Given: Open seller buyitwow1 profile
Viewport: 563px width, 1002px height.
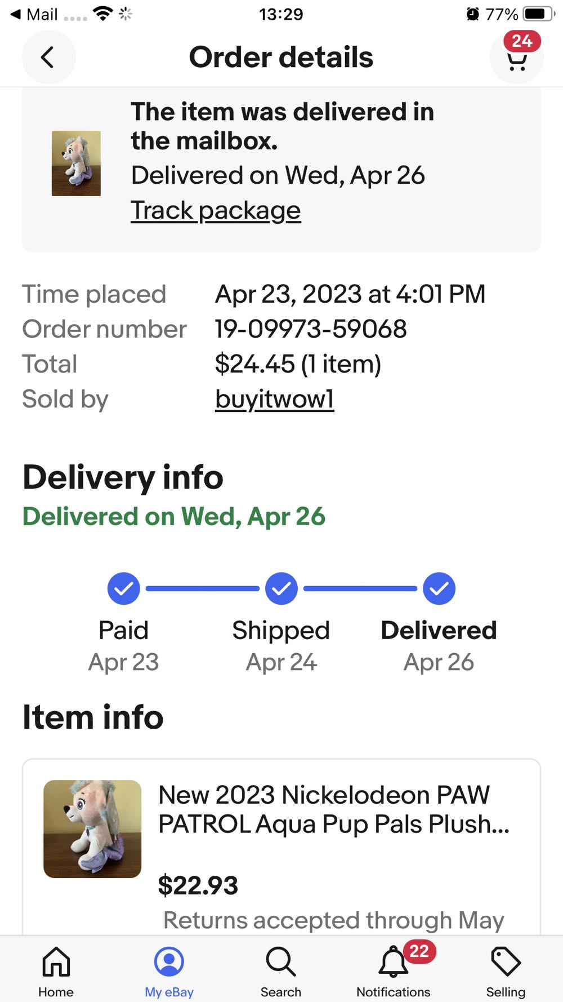Looking at the screenshot, I should [274, 399].
